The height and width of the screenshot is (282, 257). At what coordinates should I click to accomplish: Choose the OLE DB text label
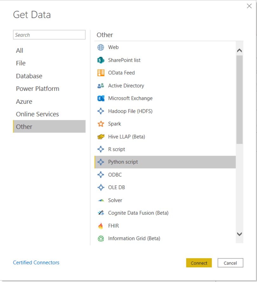pos(116,187)
